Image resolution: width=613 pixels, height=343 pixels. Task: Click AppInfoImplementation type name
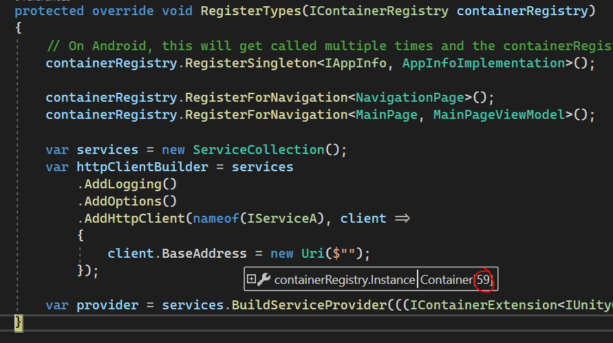pyautogui.click(x=484, y=63)
